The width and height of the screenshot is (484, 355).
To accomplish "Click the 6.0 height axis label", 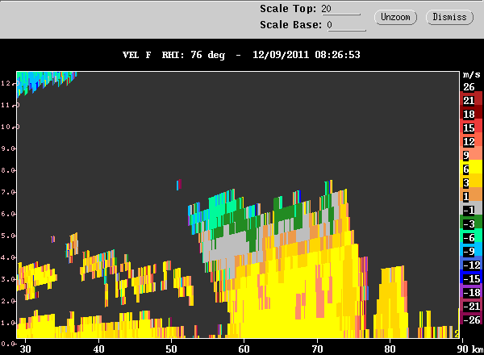I will tap(8, 214).
